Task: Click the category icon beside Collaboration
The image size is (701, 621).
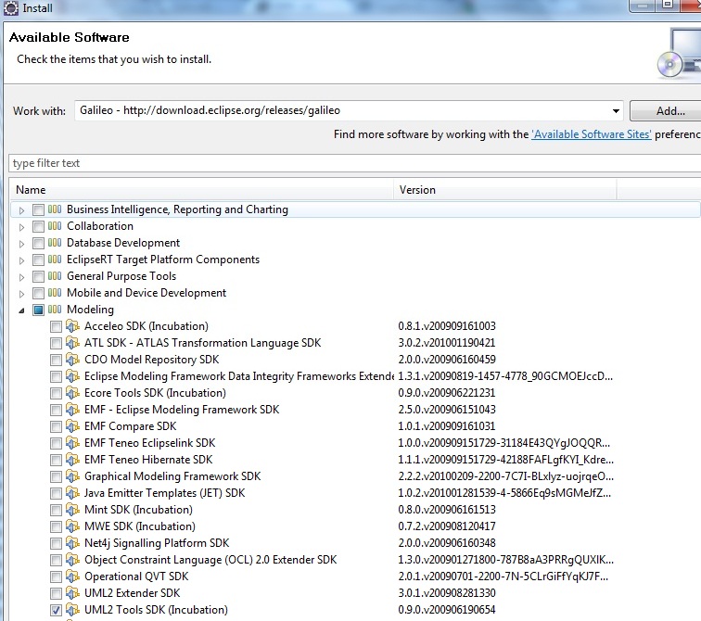Action: point(55,225)
